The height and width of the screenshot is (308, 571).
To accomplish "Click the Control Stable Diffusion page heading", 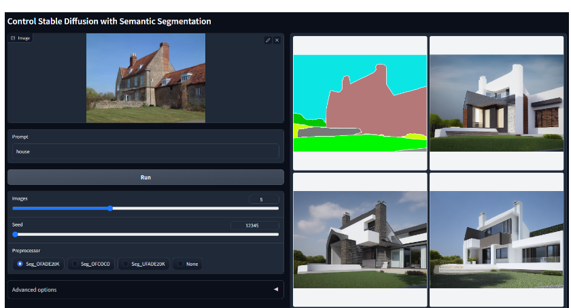I will pyautogui.click(x=109, y=21).
